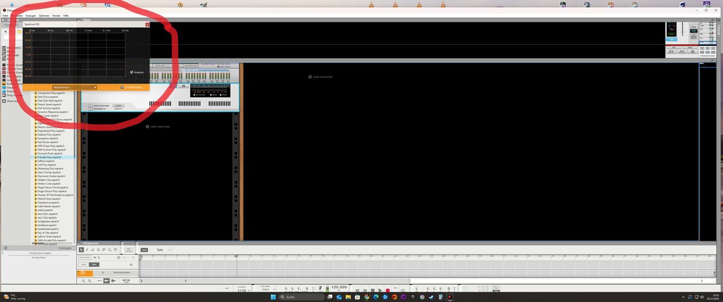Click the Suche taskbar search box

pos(301,297)
